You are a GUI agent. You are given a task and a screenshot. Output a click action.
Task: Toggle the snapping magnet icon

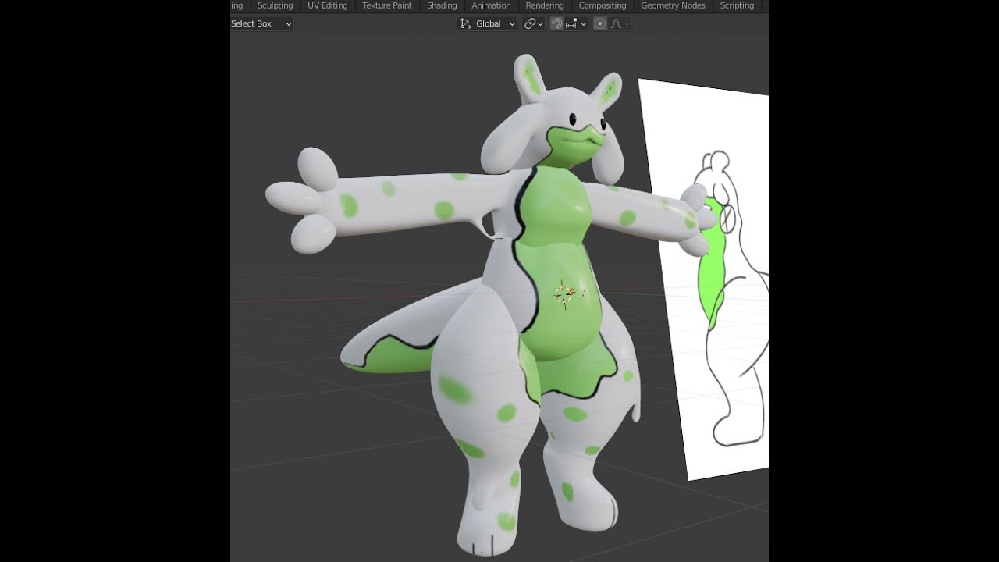click(556, 23)
